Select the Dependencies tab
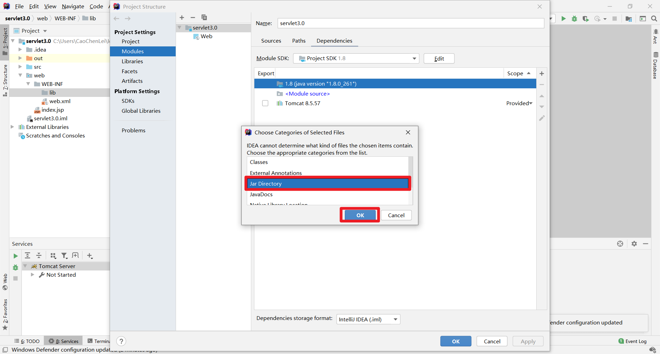 [x=334, y=41]
